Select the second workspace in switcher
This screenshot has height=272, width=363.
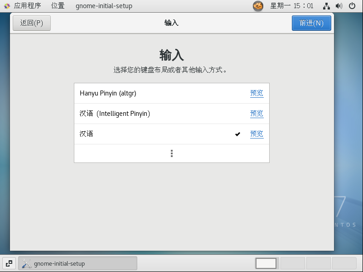point(293,263)
